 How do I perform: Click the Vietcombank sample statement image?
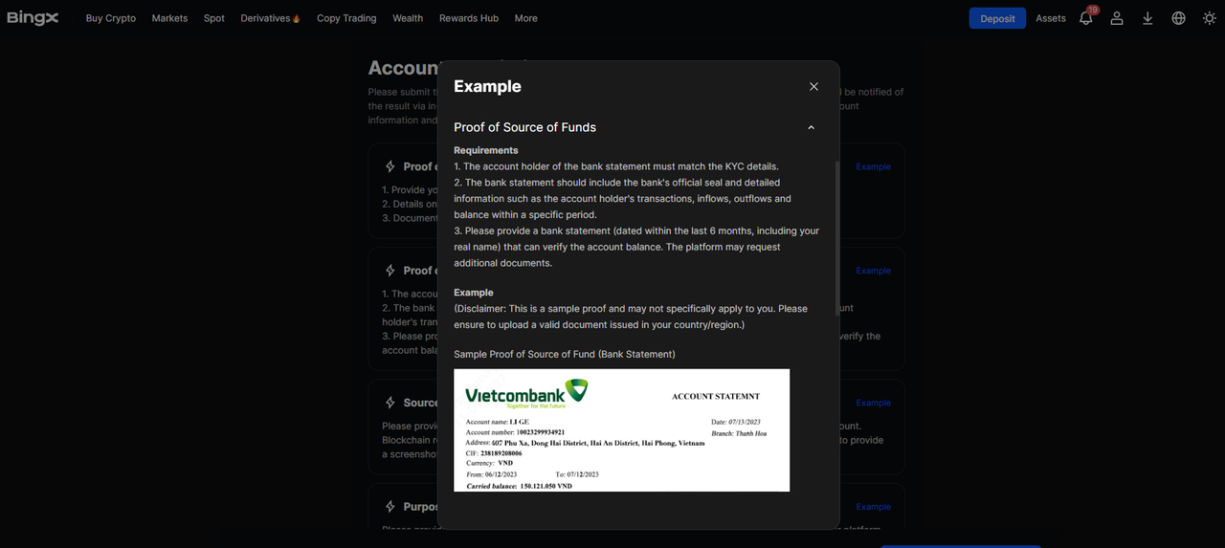click(x=621, y=430)
